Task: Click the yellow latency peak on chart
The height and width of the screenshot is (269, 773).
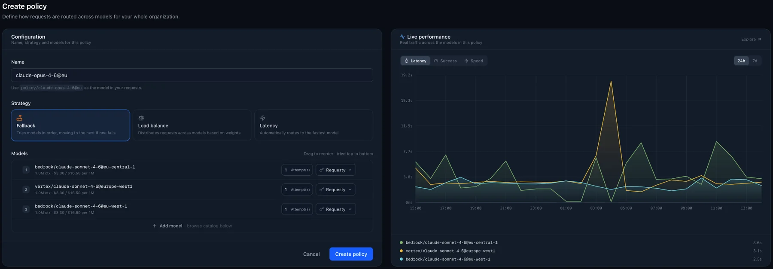Action: 611,82
